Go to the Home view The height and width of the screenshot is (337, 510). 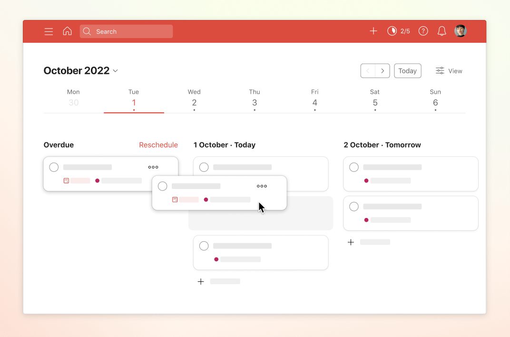(68, 31)
